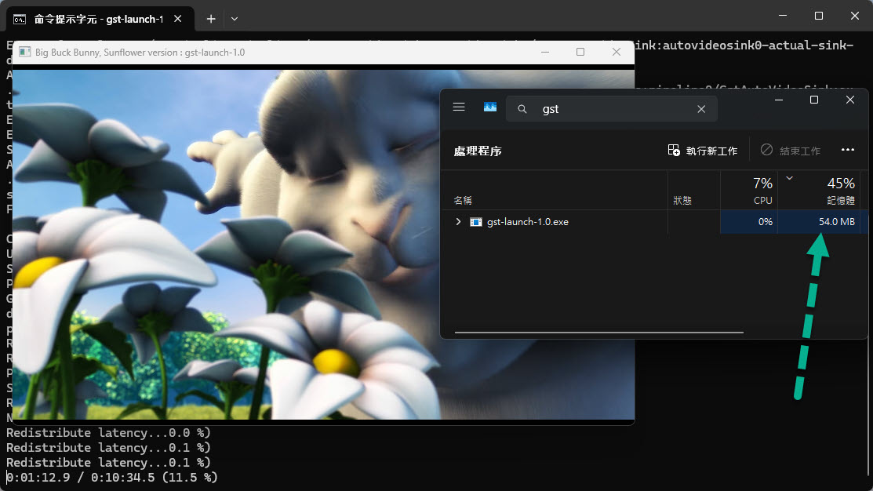Open the terminal new-tab dropdown chevron
This screenshot has height=491, width=873.
tap(235, 18)
